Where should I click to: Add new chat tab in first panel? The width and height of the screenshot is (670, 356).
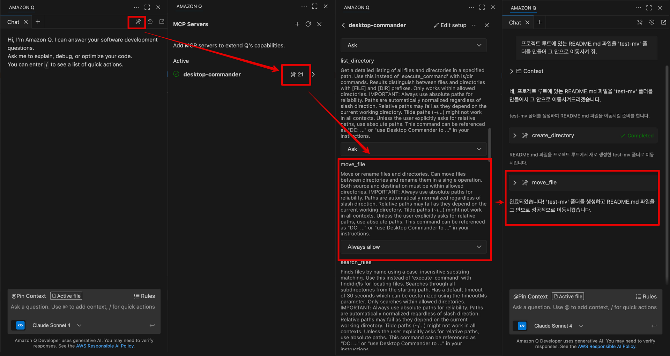click(38, 22)
